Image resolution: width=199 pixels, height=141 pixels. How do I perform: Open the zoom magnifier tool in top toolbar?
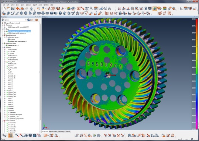[x=91, y=8]
